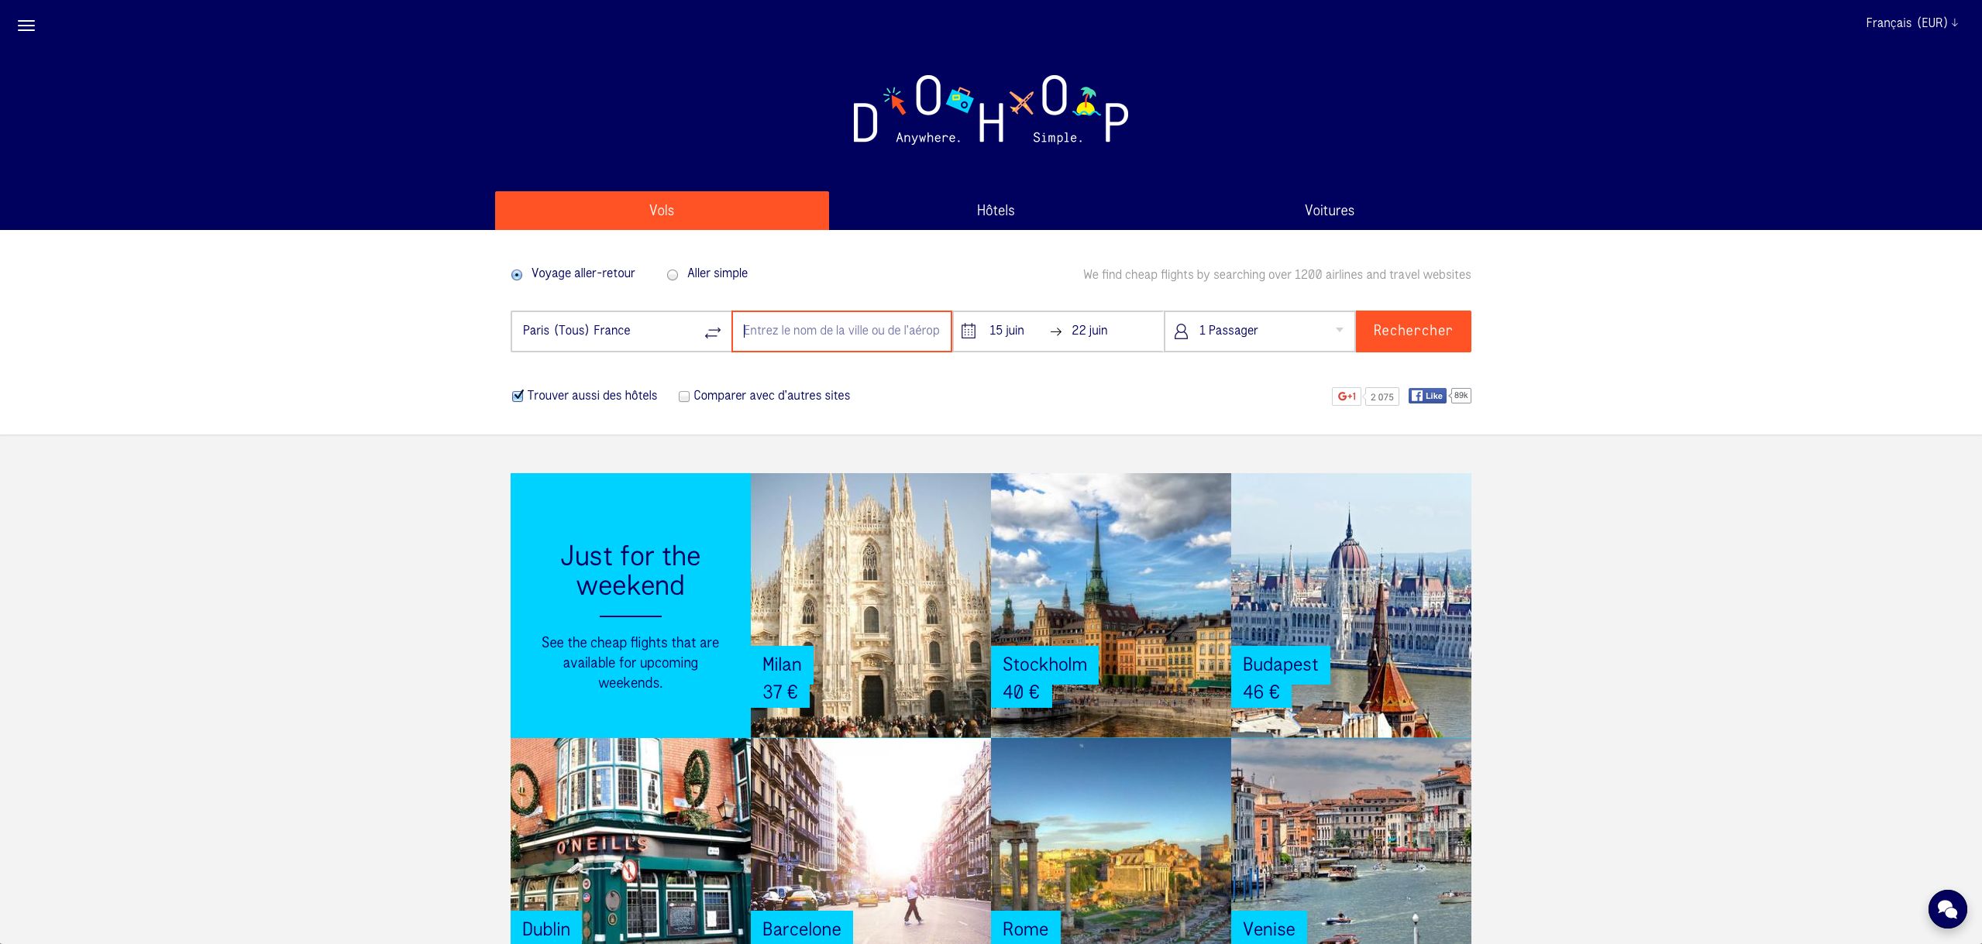Screen dimensions: 1982x944
Task: Click the calendar icon beside 15 juin
Action: (968, 331)
